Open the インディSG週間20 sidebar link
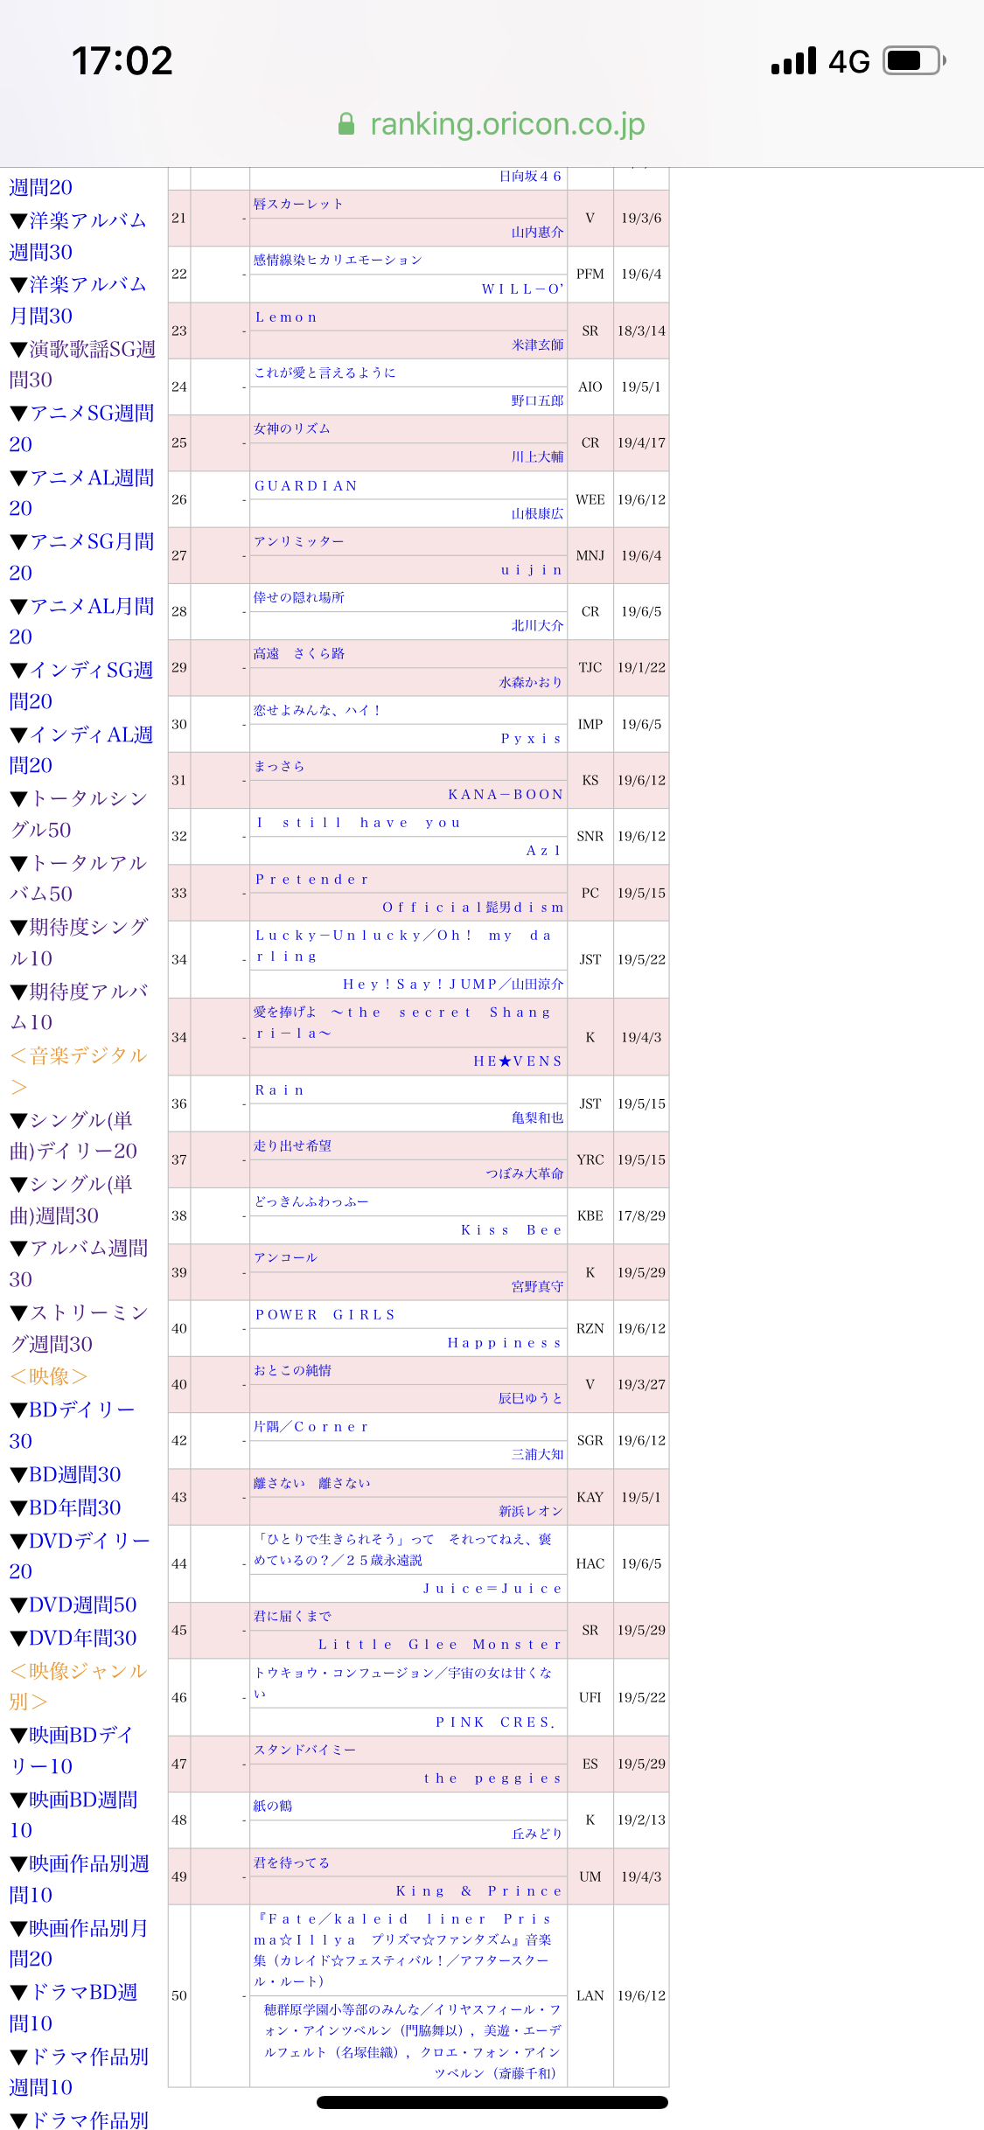 pos(81,686)
